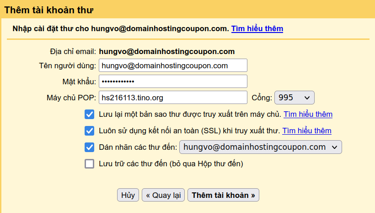Enable Lưu trữ các thư đến checkbox

click(x=90, y=164)
